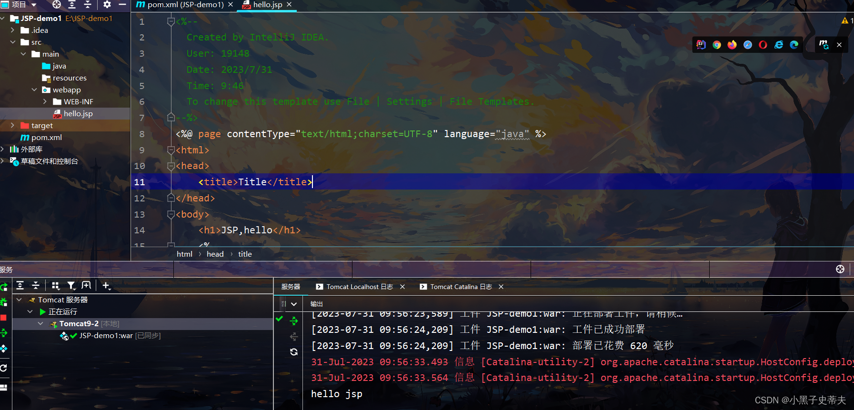The height and width of the screenshot is (410, 854).
Task: Rerun Tomcat in debug mode
Action: [4, 302]
